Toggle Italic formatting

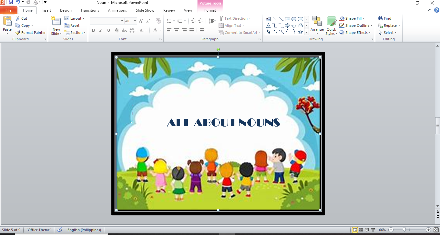[101, 30]
